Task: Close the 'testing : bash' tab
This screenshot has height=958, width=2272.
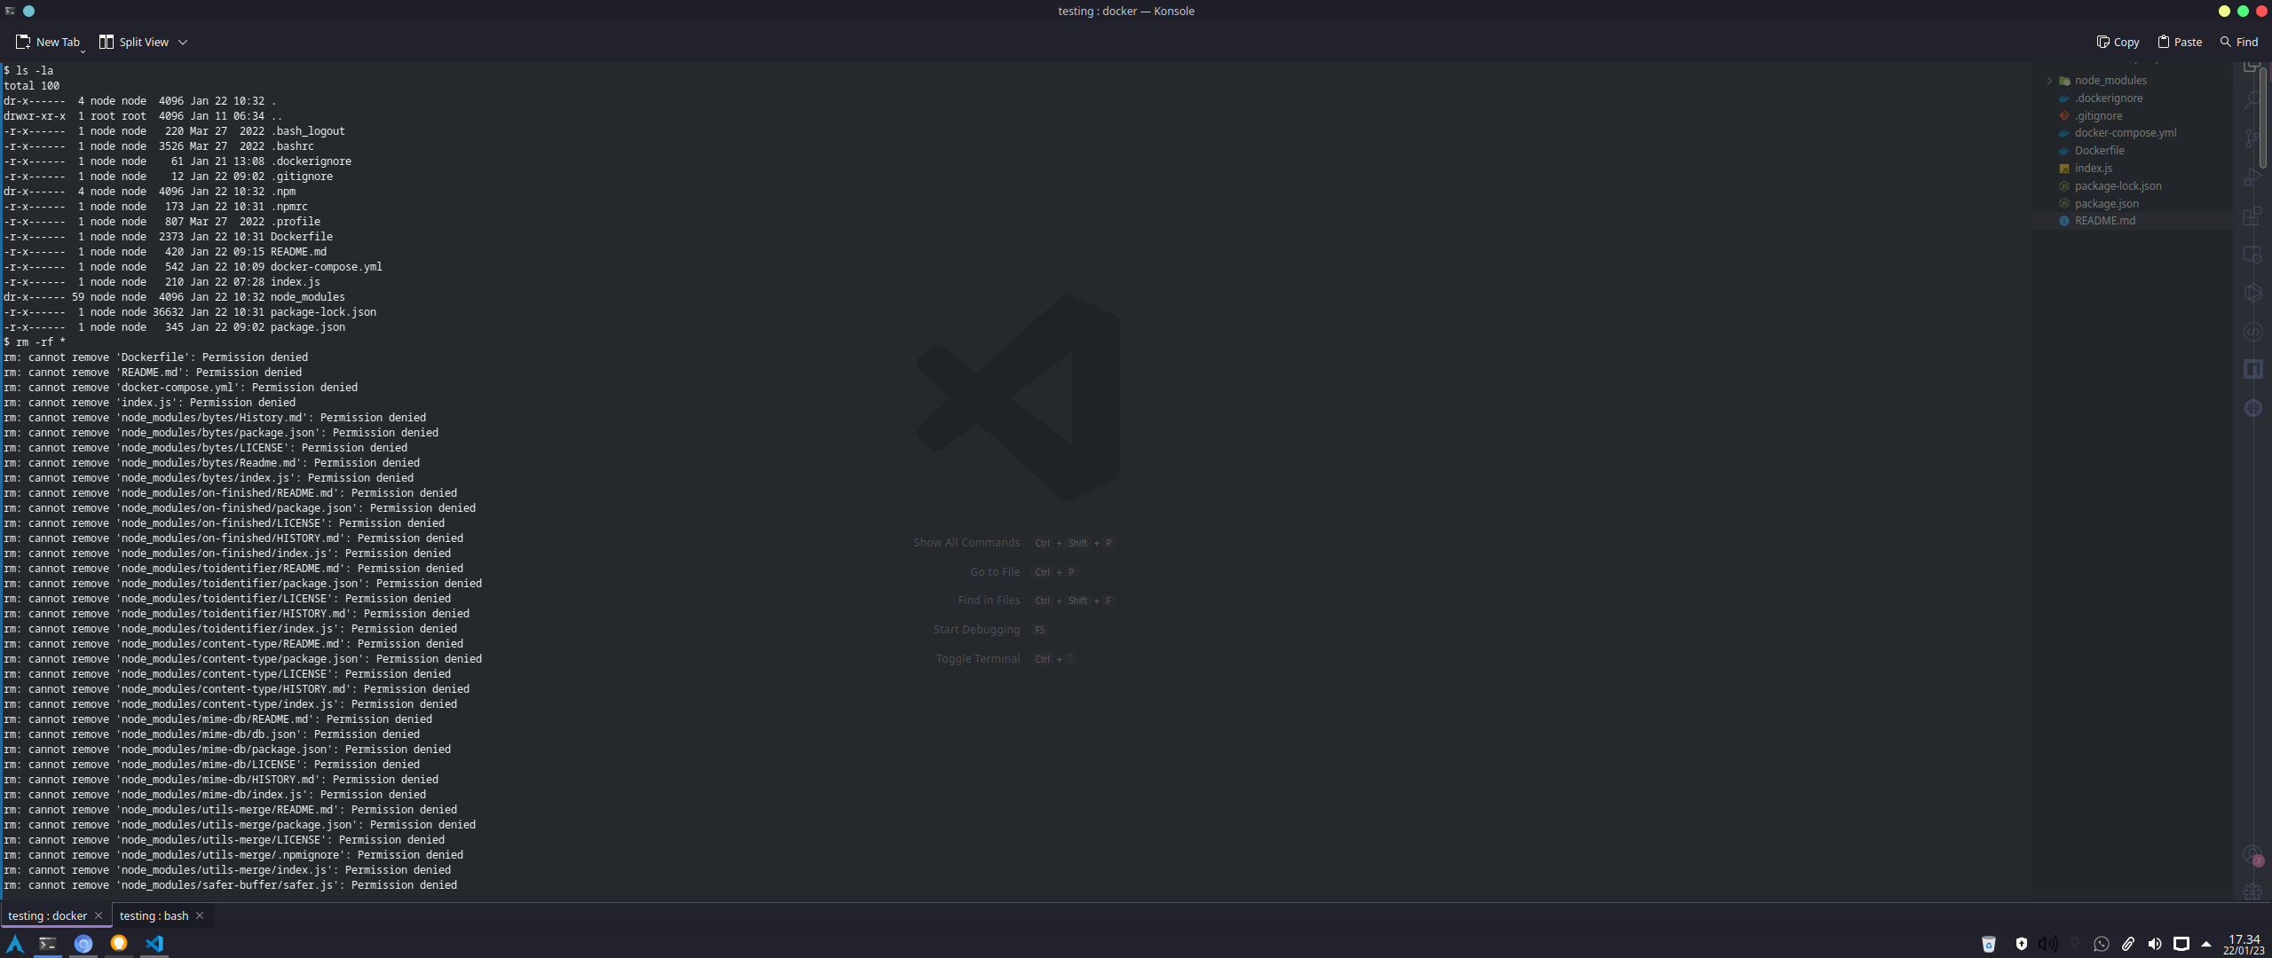Action: click(200, 915)
